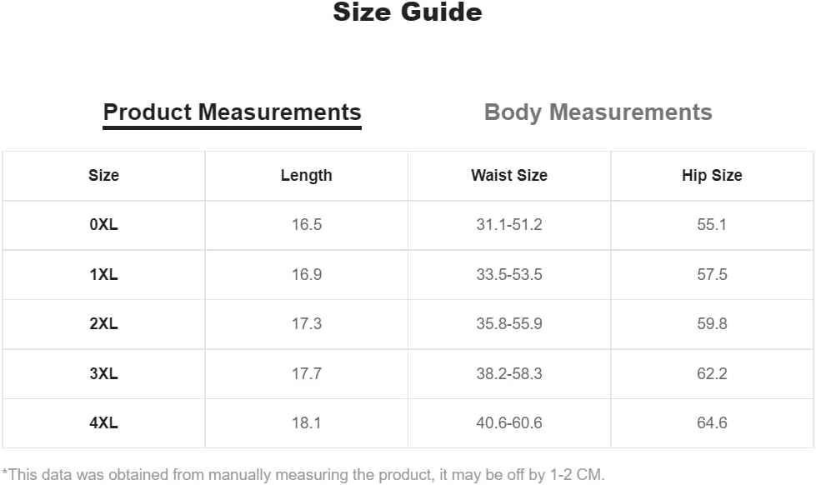Click waist range 40.6-60.6 cell
The width and height of the screenshot is (816, 485).
tap(509, 422)
